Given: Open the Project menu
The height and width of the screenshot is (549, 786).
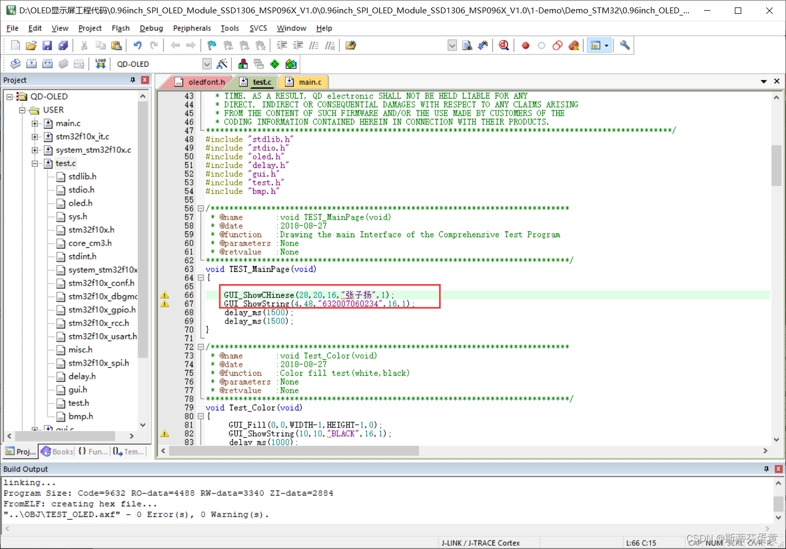Looking at the screenshot, I should [x=90, y=28].
